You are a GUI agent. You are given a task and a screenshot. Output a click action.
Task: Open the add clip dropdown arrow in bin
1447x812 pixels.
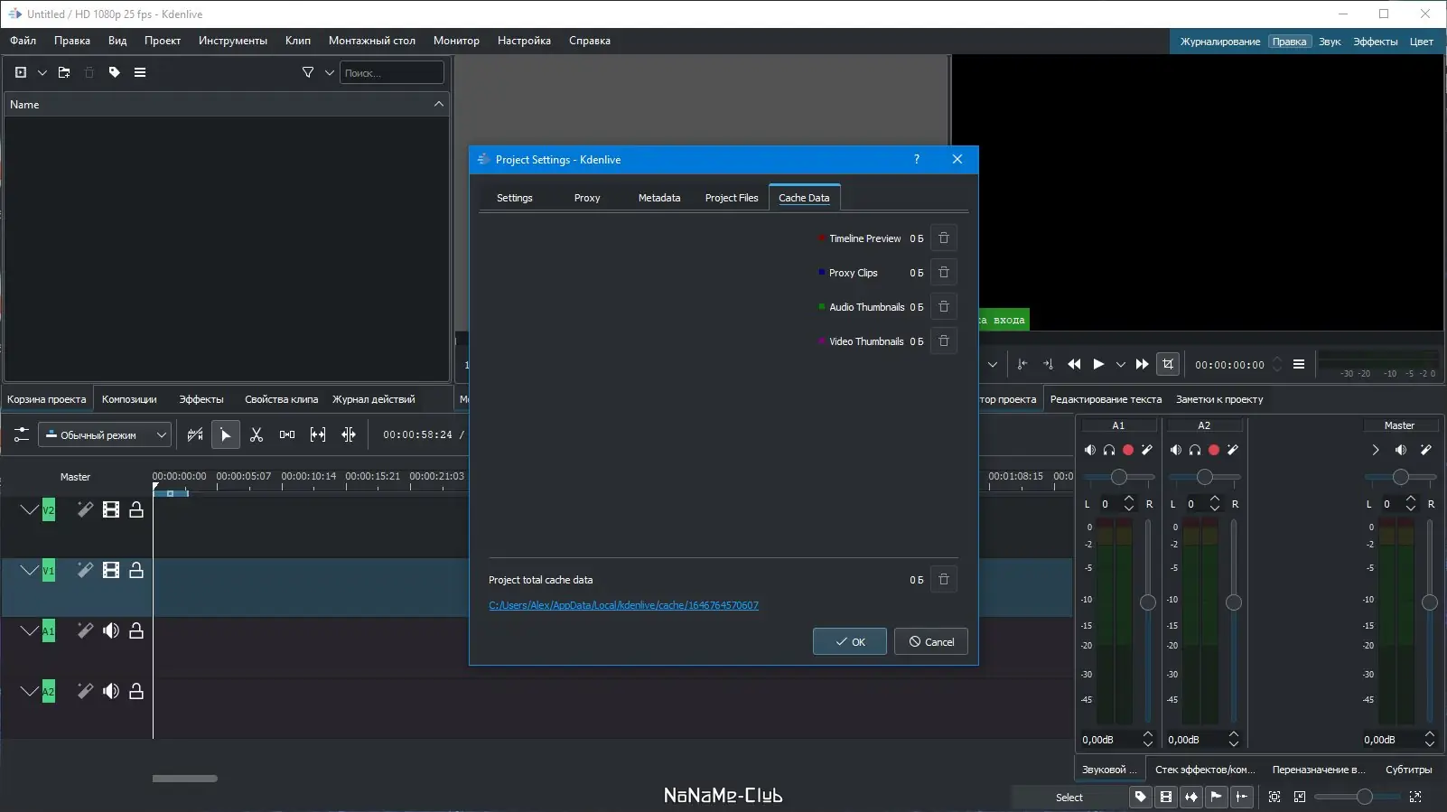pos(42,72)
